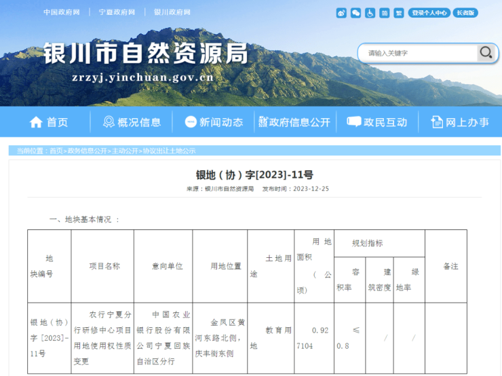Click the plot ratio value ≤0.8
The image size is (502, 376).
coord(348,338)
